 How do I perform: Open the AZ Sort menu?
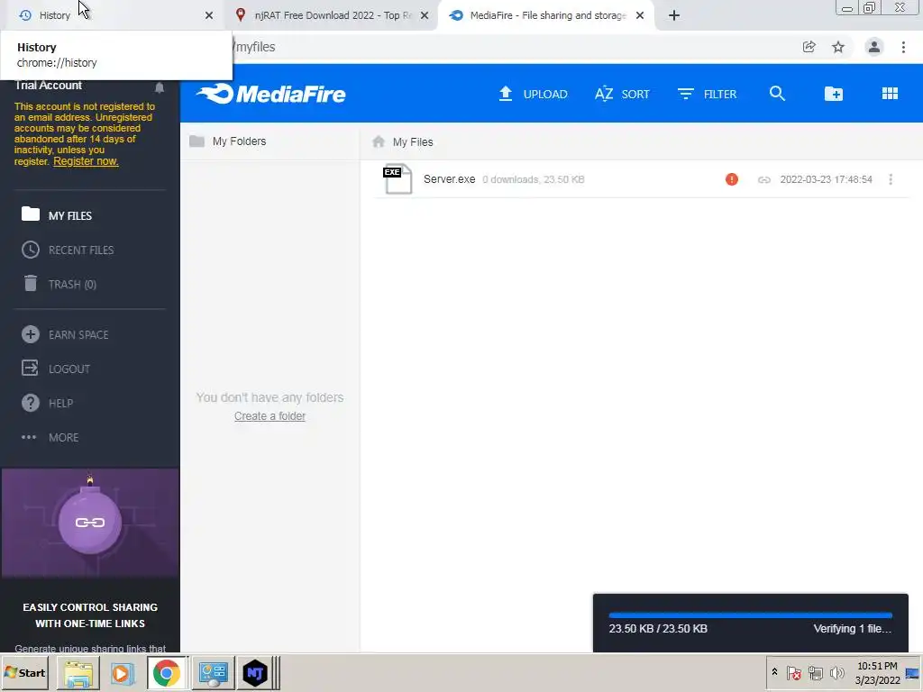(622, 94)
